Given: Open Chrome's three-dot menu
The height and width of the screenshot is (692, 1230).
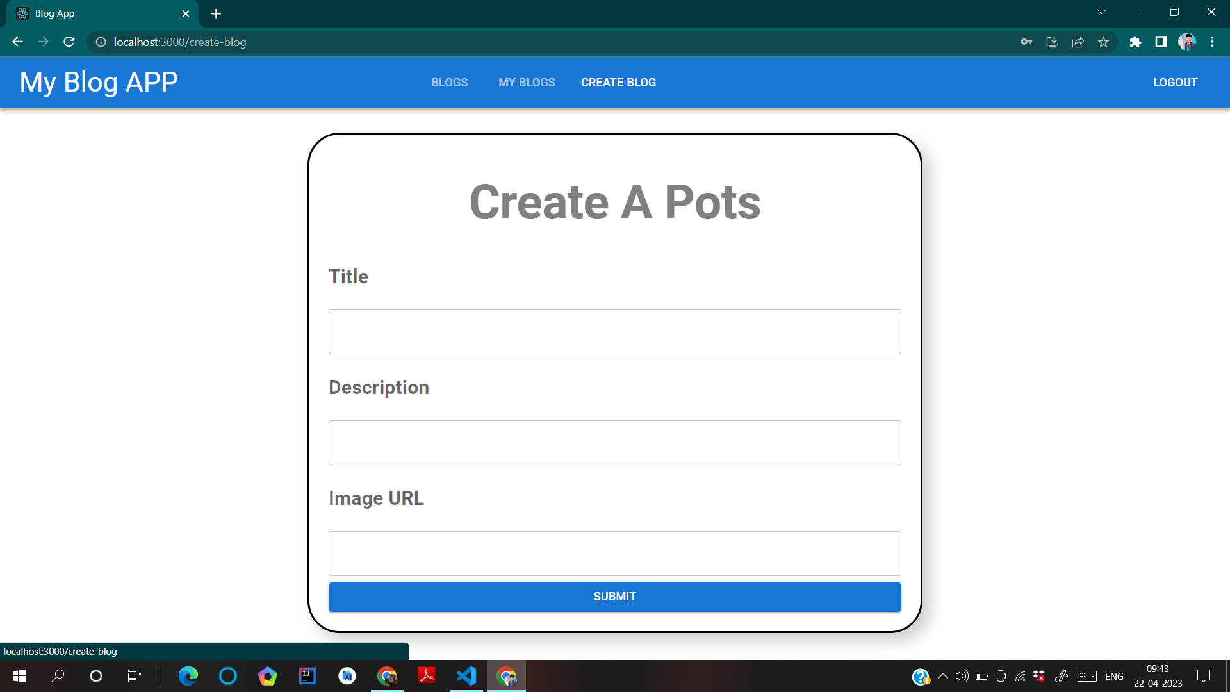Looking at the screenshot, I should point(1212,42).
